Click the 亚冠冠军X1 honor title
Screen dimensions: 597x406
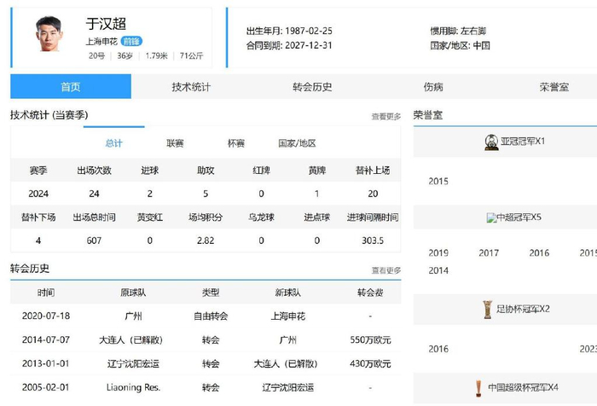(523, 142)
